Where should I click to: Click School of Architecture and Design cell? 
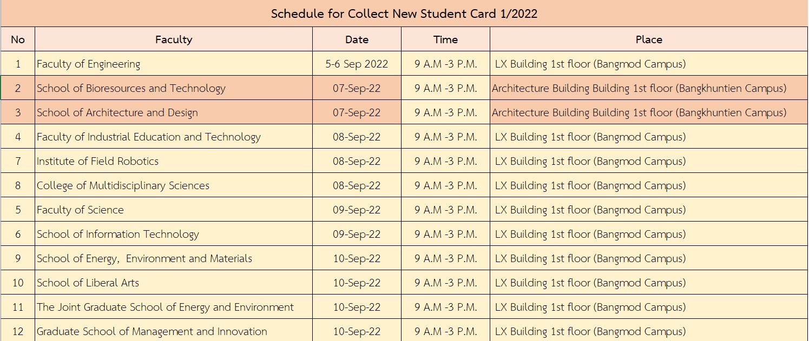tap(117, 112)
